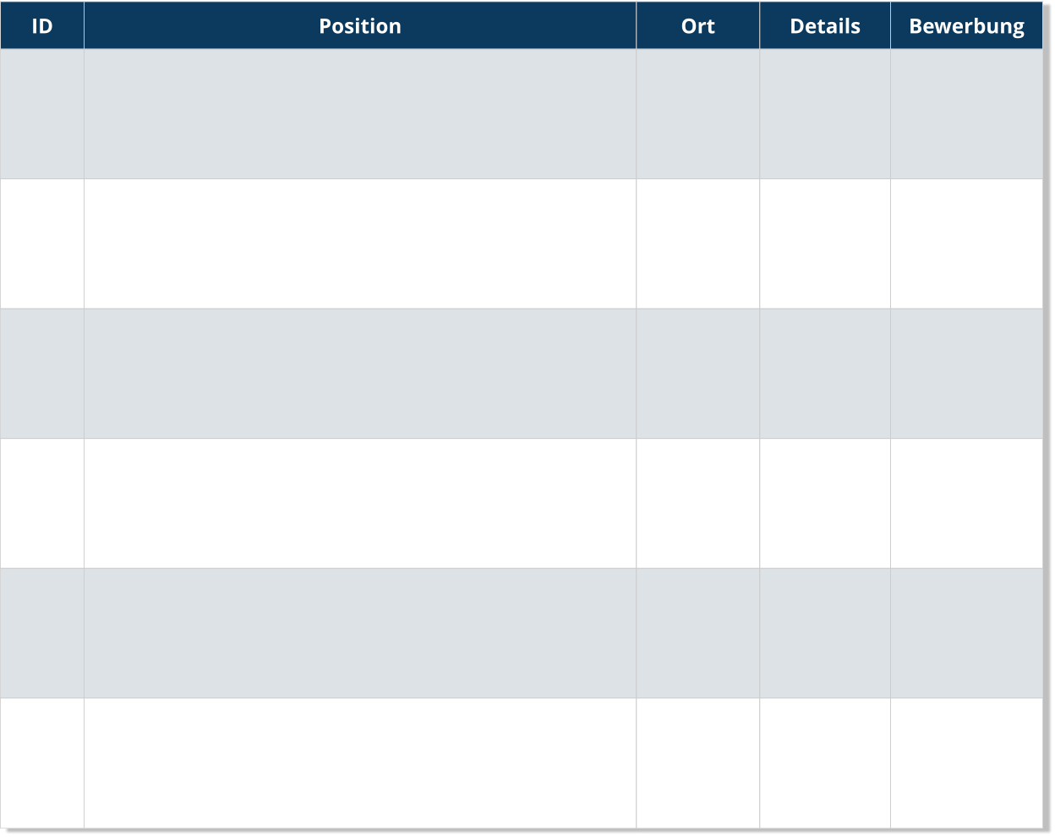Click the second row's Ort cell
Screen dimensions: 1055x837
[x=697, y=243]
